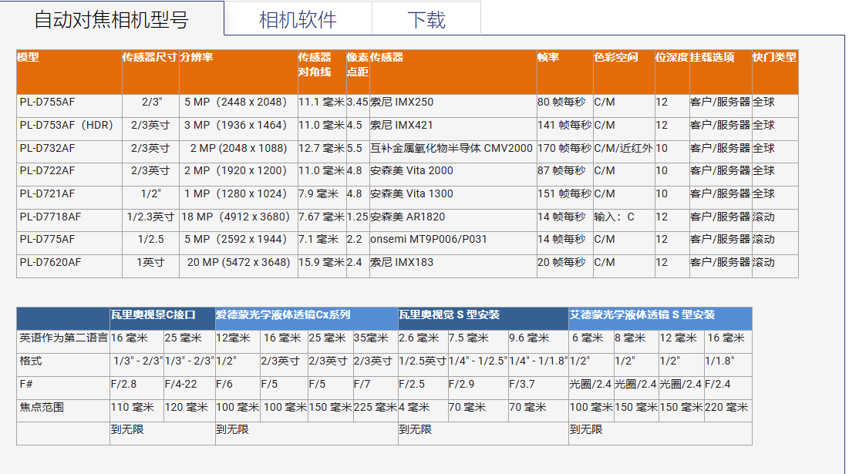Image resolution: width=849 pixels, height=474 pixels.
Task: Open the 相机软件 tab
Action: click(x=298, y=20)
